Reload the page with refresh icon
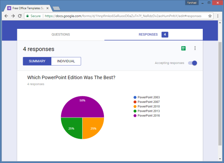 click(20, 16)
